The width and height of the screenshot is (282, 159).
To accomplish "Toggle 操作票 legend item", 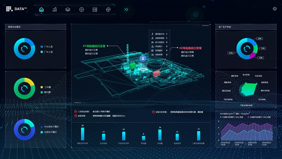I will coord(46,92).
